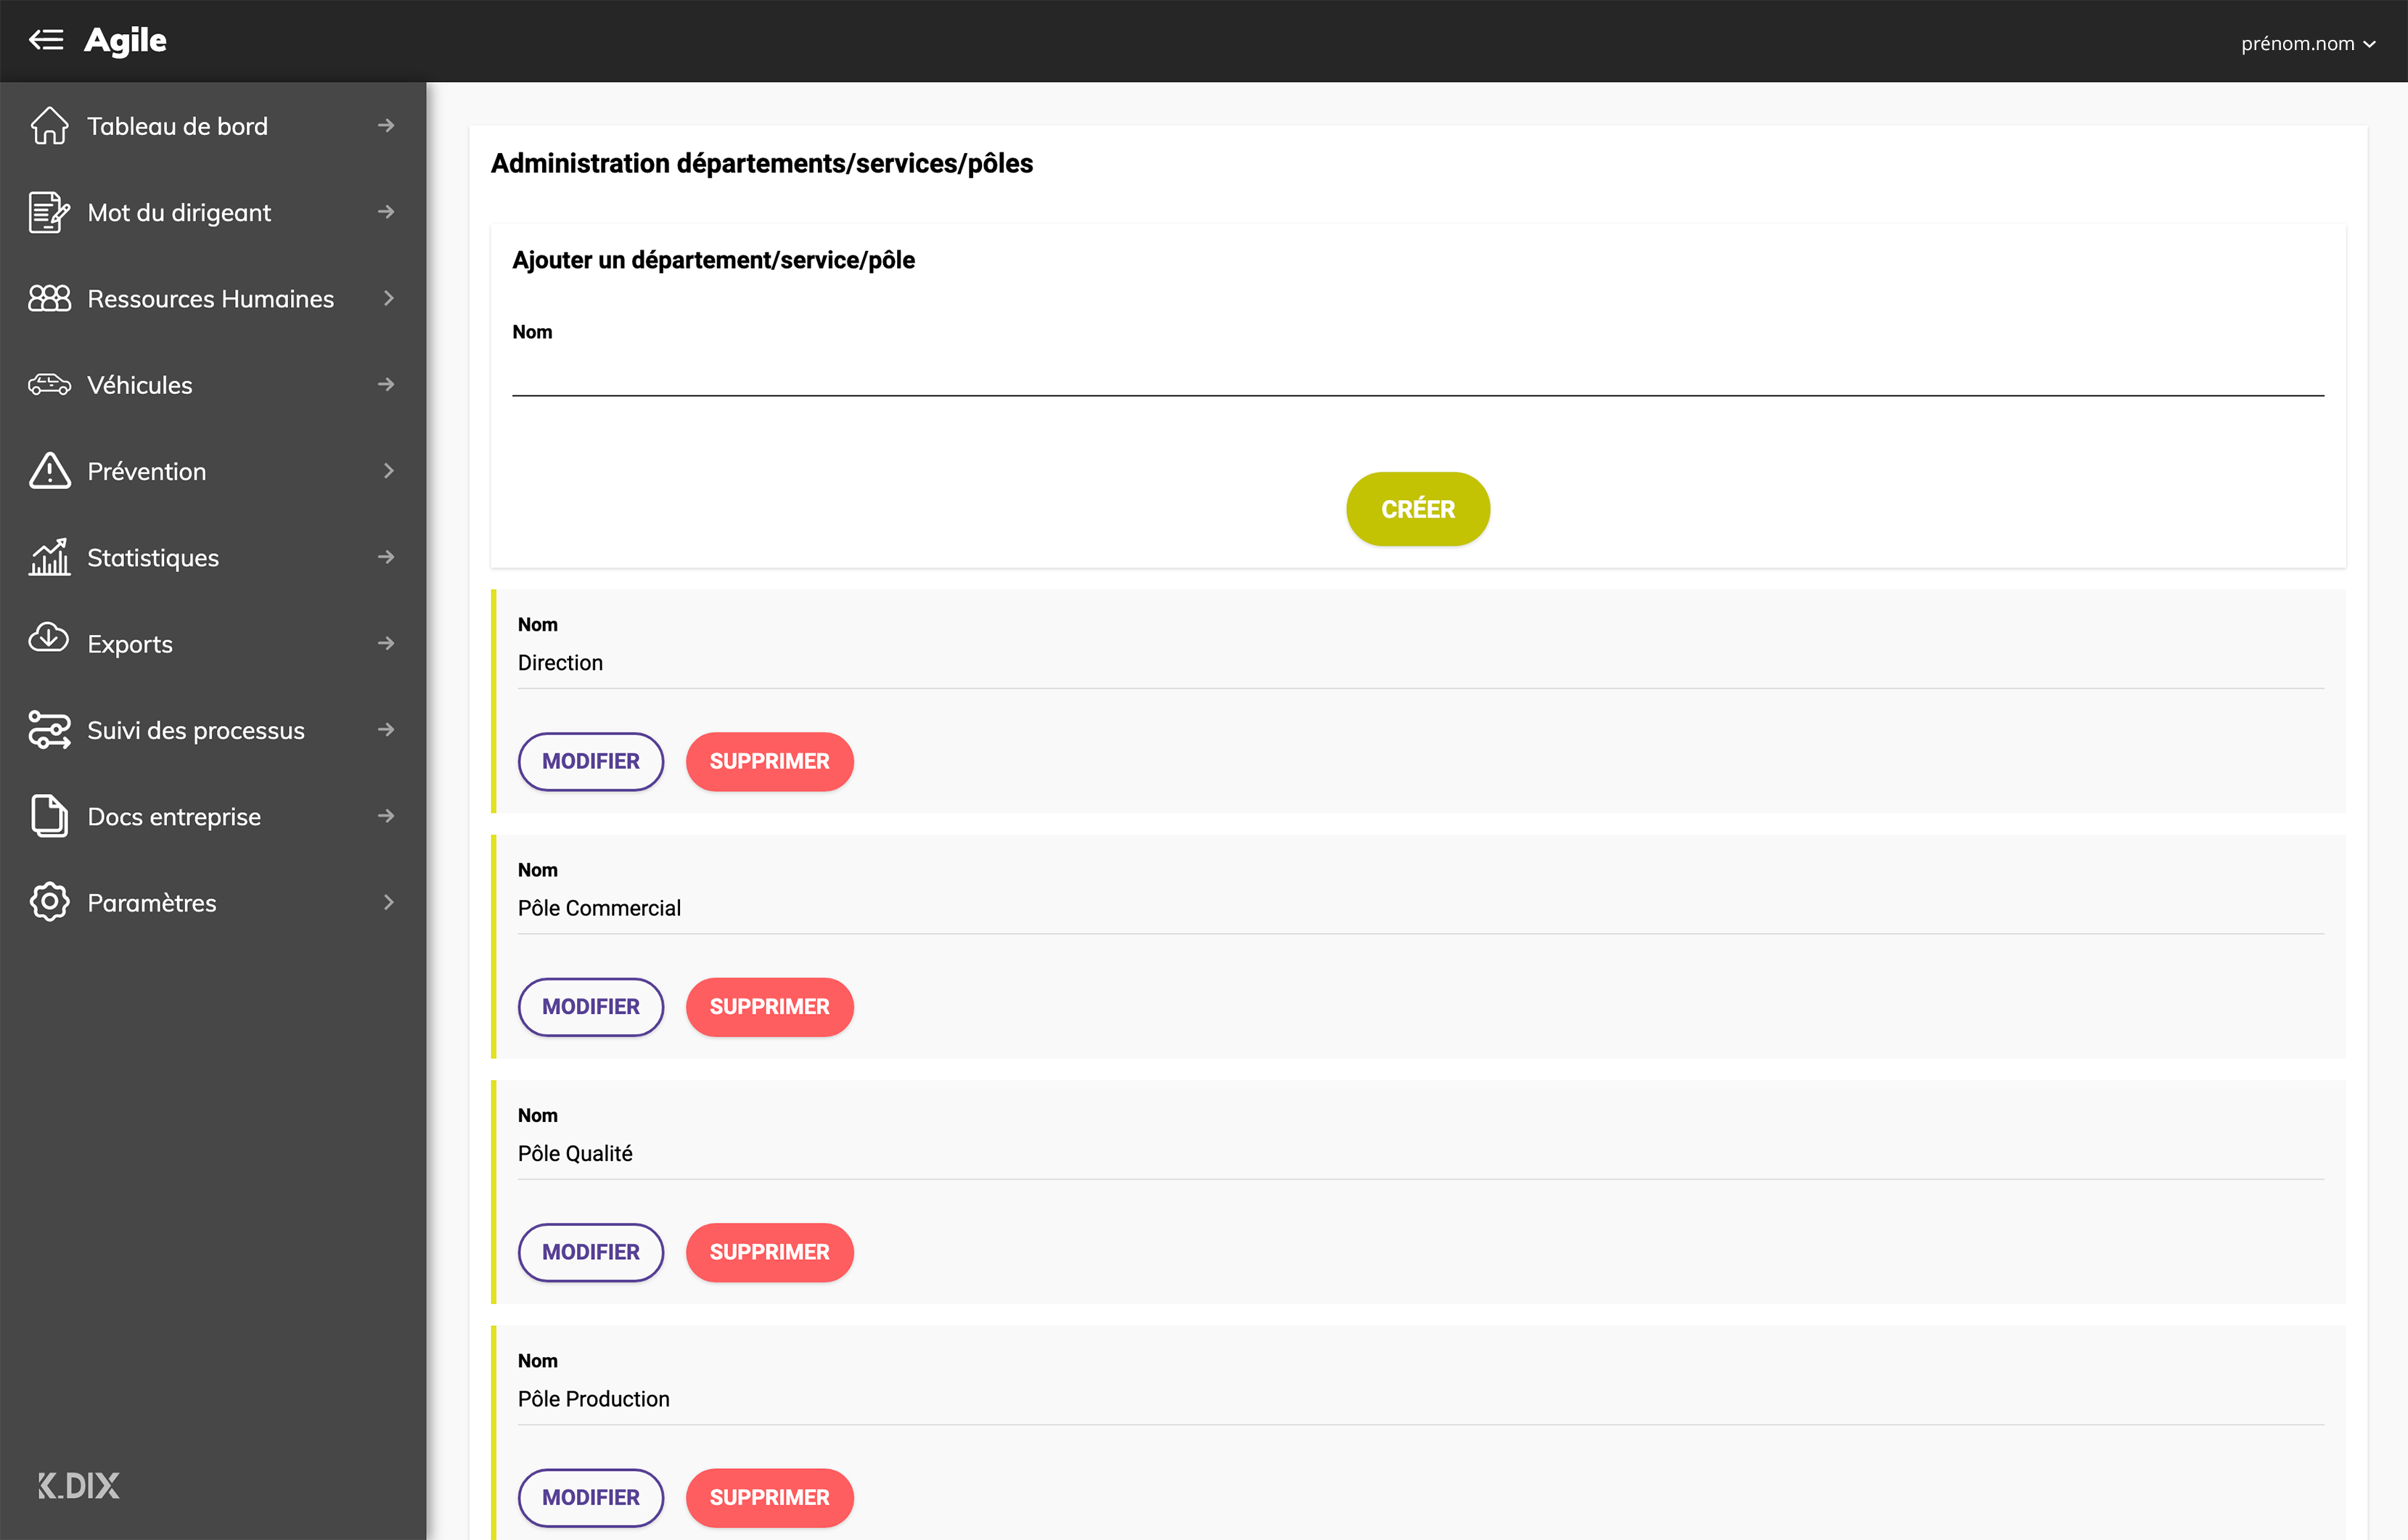Viewport: 2408px width, 1540px height.
Task: Click the arrow next to Statistiques
Action: (386, 557)
